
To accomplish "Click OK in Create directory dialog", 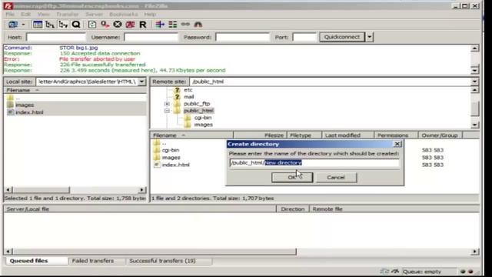I will (292, 178).
